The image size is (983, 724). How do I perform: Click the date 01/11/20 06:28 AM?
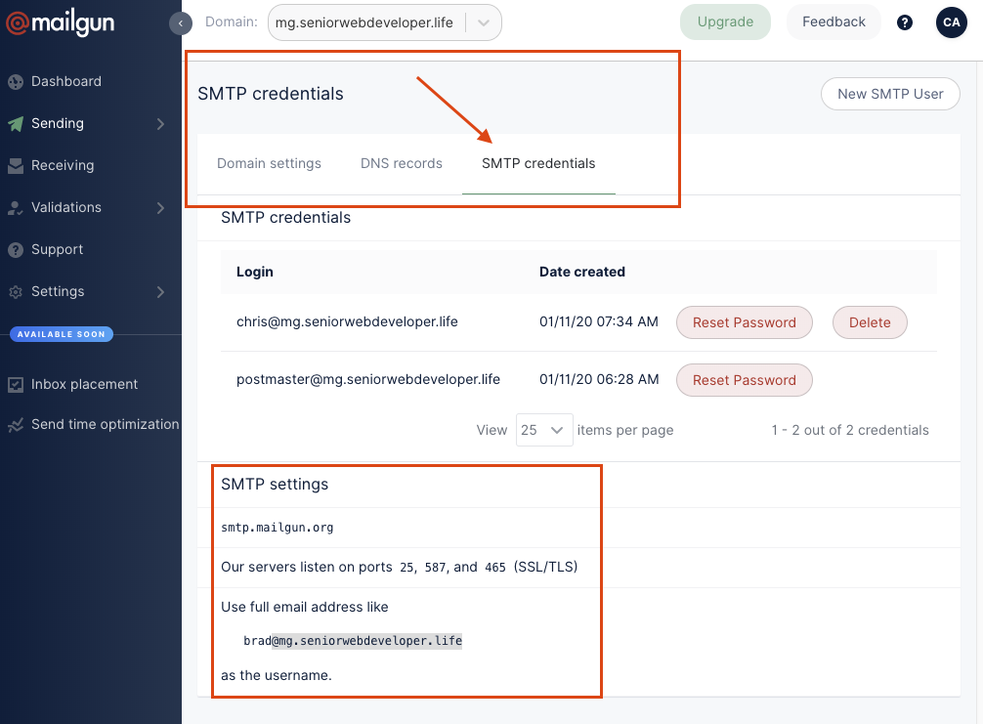tap(599, 379)
